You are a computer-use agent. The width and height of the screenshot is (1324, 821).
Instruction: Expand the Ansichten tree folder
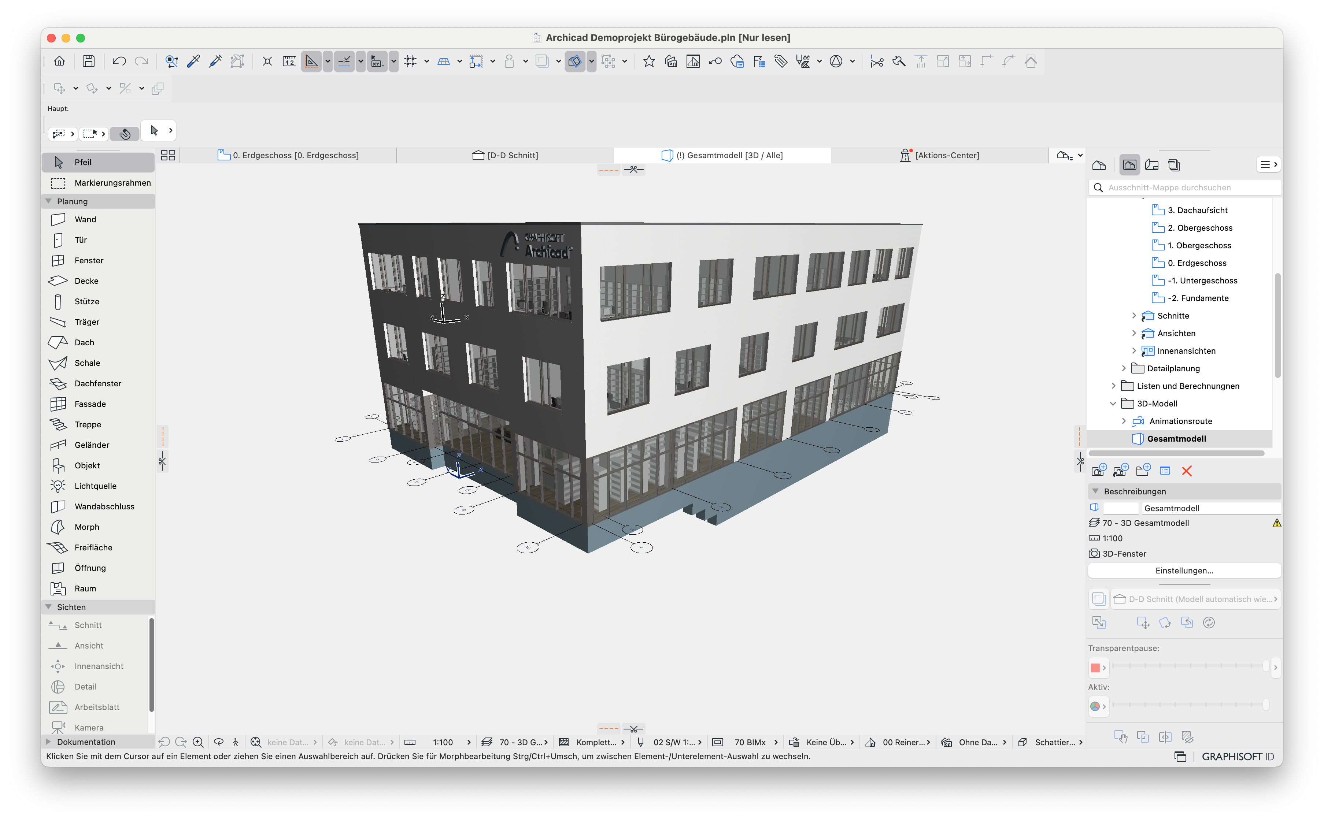pyautogui.click(x=1134, y=333)
